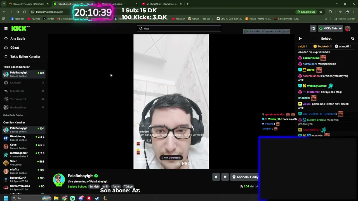Open chat users list icon
The height and width of the screenshot is (201, 358).
click(x=352, y=39)
